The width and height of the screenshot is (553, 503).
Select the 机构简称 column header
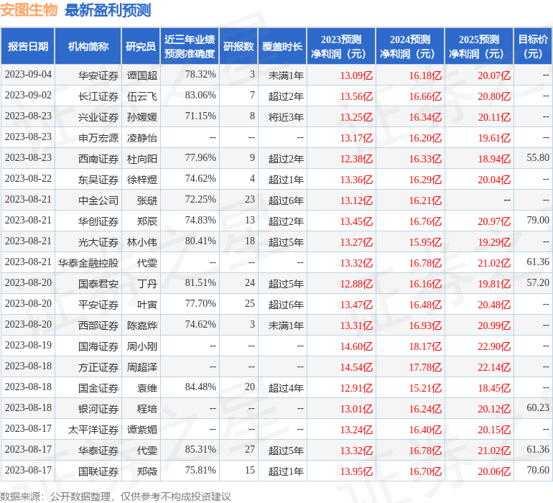[x=88, y=46]
